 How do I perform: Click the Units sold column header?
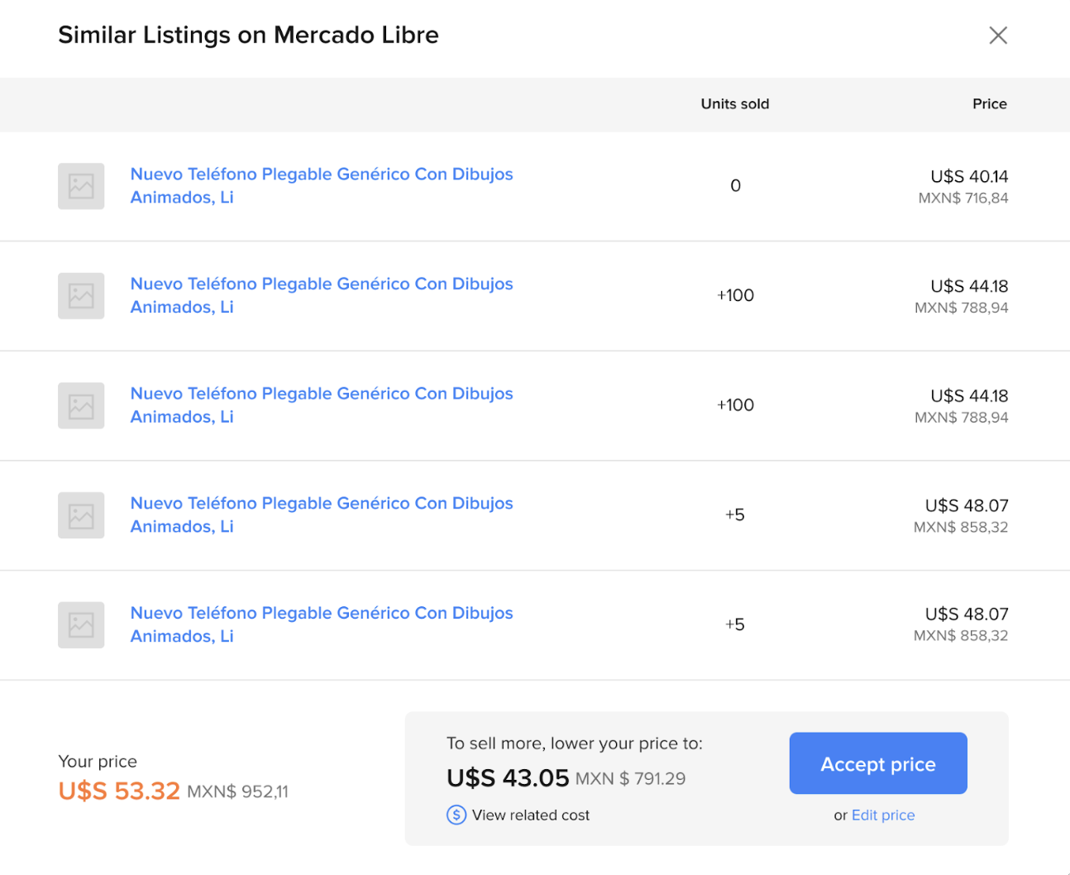735,104
